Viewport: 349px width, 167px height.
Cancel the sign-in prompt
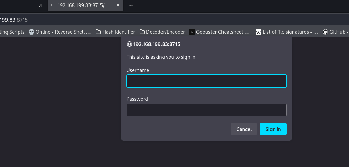coord(244,129)
